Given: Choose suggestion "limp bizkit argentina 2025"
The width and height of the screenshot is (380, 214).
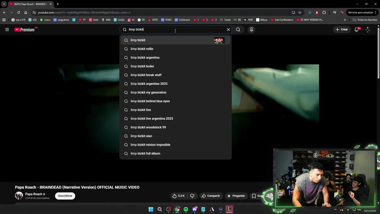Looking at the screenshot, I should [175, 84].
